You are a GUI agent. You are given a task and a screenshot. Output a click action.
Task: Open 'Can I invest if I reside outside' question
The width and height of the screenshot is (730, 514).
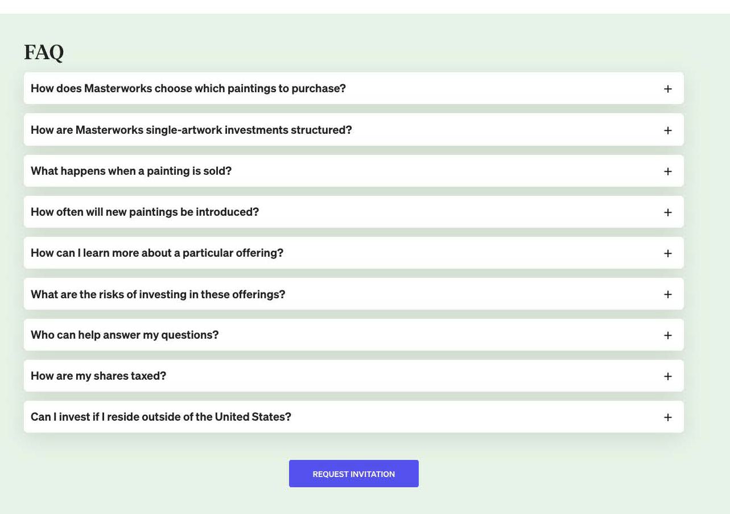161,417
